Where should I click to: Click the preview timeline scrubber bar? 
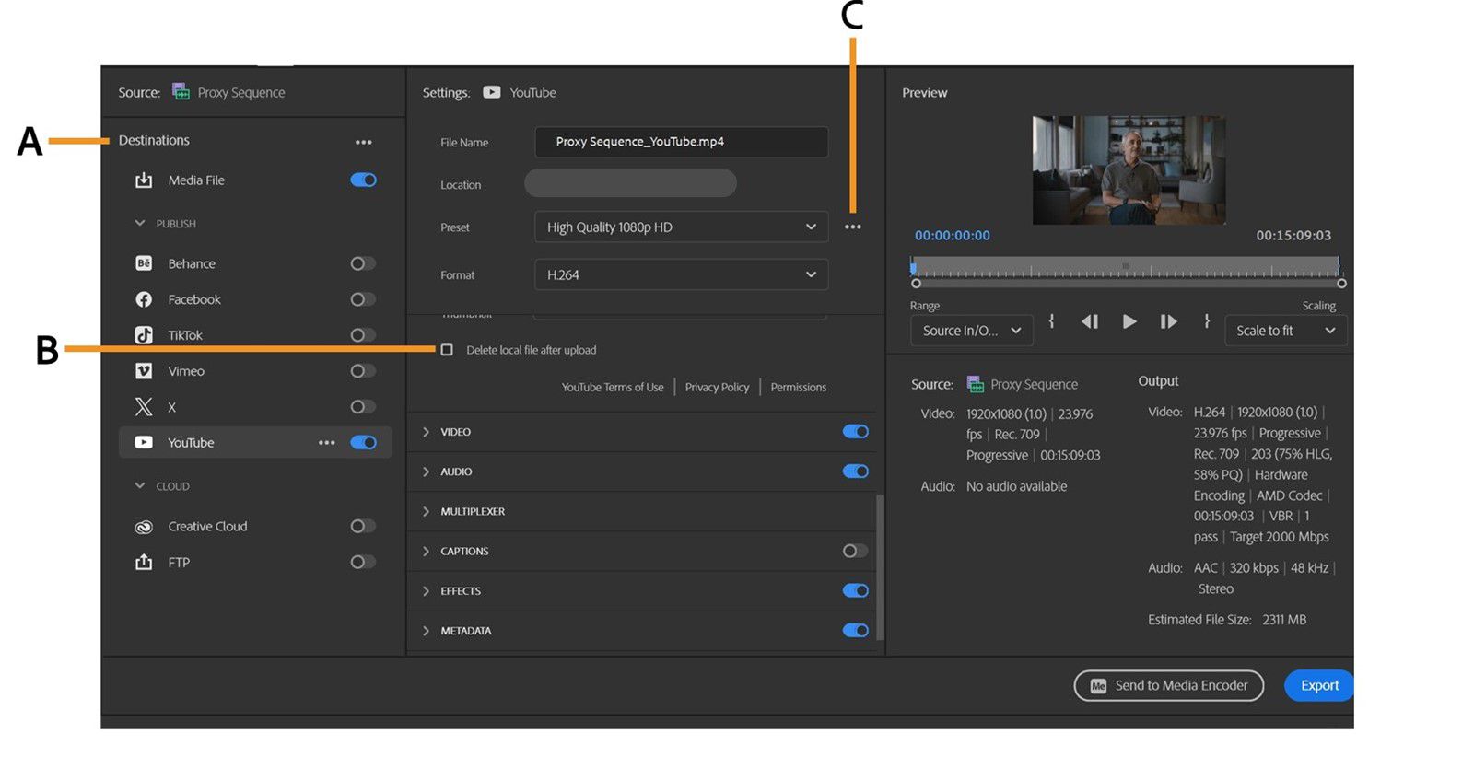tap(1126, 268)
